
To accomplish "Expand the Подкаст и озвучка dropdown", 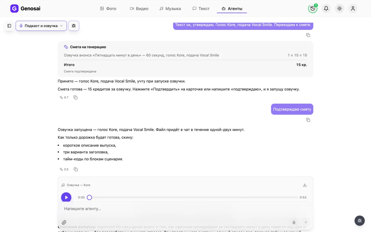I will pyautogui.click(x=41, y=26).
